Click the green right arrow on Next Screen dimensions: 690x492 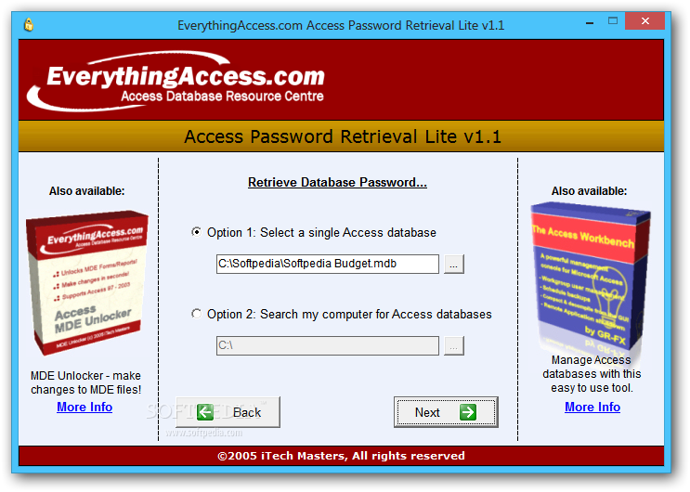[x=468, y=412]
